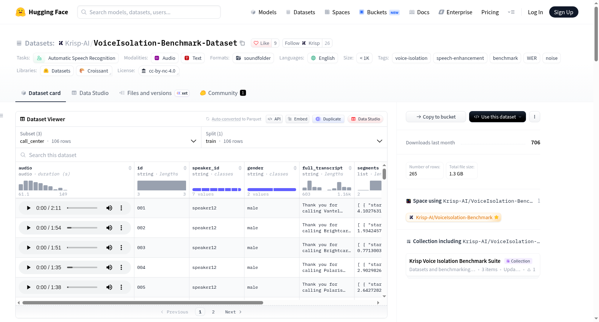Expand the Split train dropdown
This screenshot has width=599, height=322.
coord(294,137)
